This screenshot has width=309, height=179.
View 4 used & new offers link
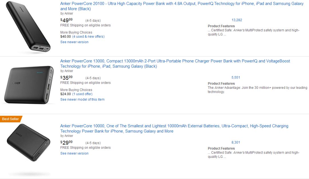tap(88, 37)
